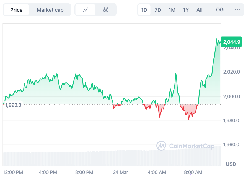
Task: Click the current price label 2,044.9
Action: [232, 42]
